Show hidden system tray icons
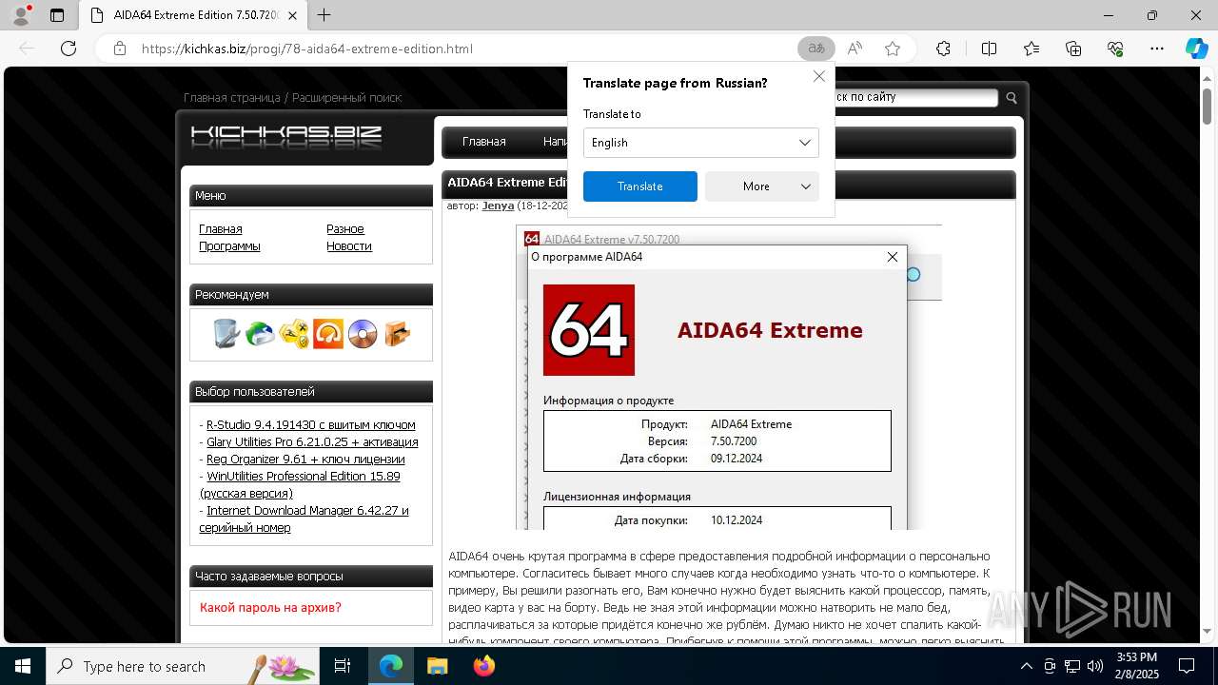1218x685 pixels. pyautogui.click(x=1026, y=666)
